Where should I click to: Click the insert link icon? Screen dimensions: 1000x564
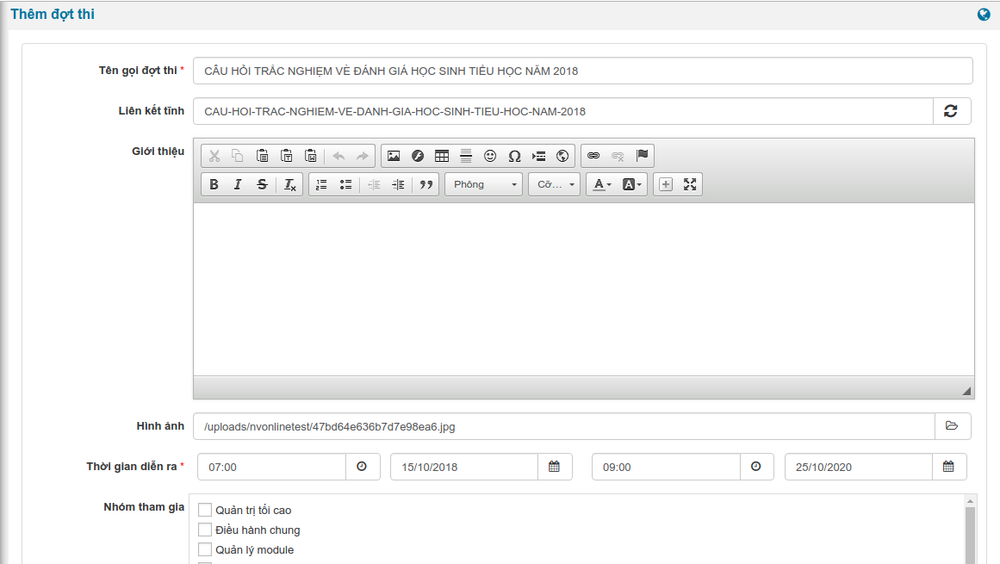pyautogui.click(x=593, y=156)
